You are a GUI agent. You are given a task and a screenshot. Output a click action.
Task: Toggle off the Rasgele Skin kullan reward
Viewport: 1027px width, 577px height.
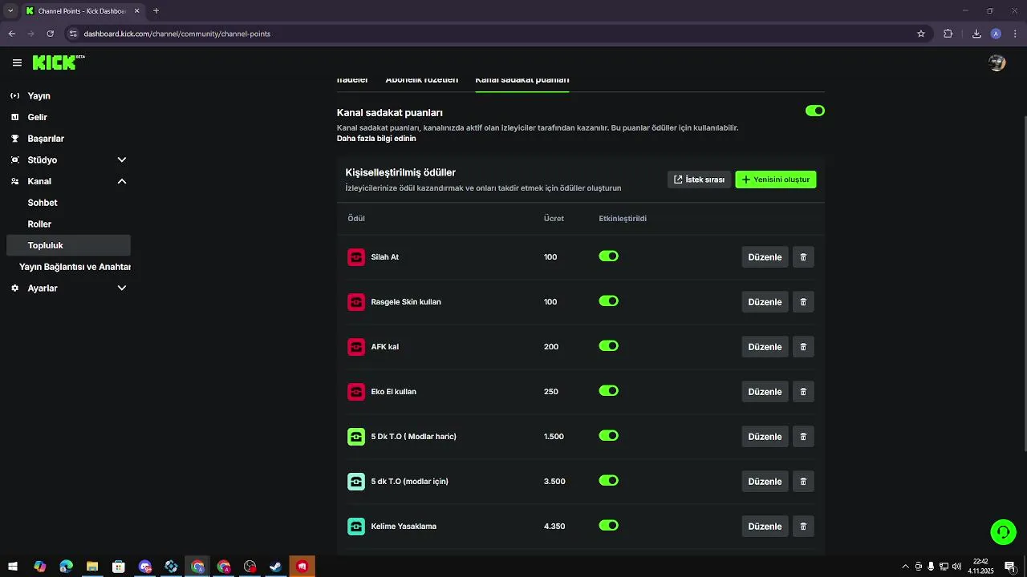[x=608, y=301]
